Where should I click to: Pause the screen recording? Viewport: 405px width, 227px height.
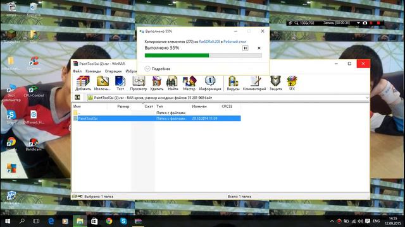point(371,23)
